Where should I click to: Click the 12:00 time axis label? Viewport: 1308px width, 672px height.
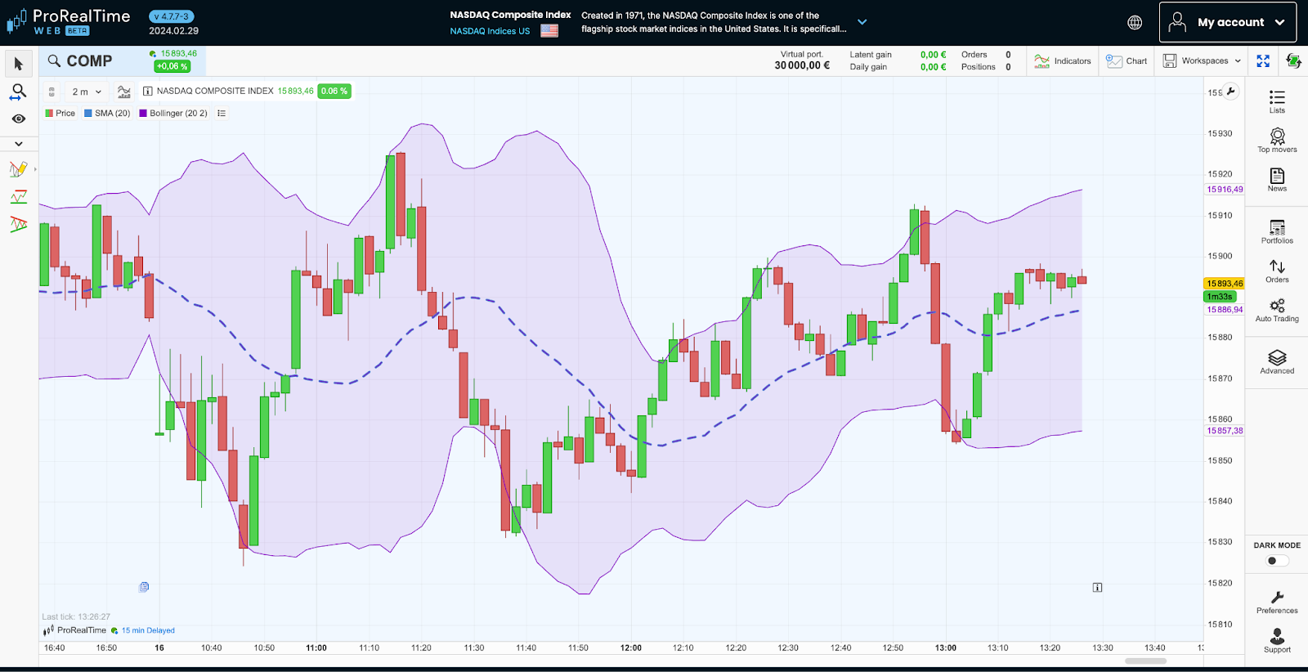631,647
